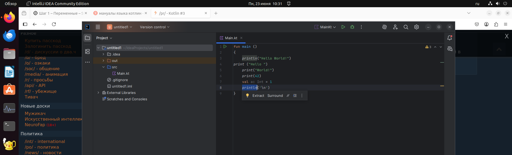Image resolution: width=512 pixels, height=155 pixels.
Task: Open the MainKt run configuration dropdown
Action: click(x=325, y=27)
